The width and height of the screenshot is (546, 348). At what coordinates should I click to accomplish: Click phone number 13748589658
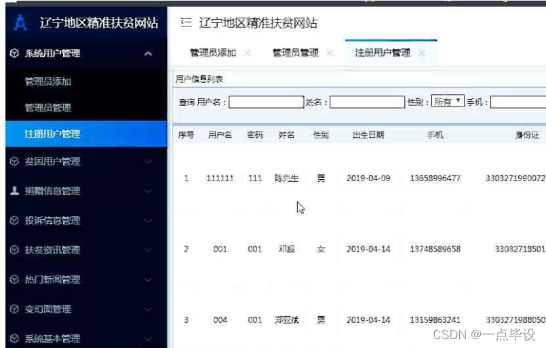click(435, 249)
